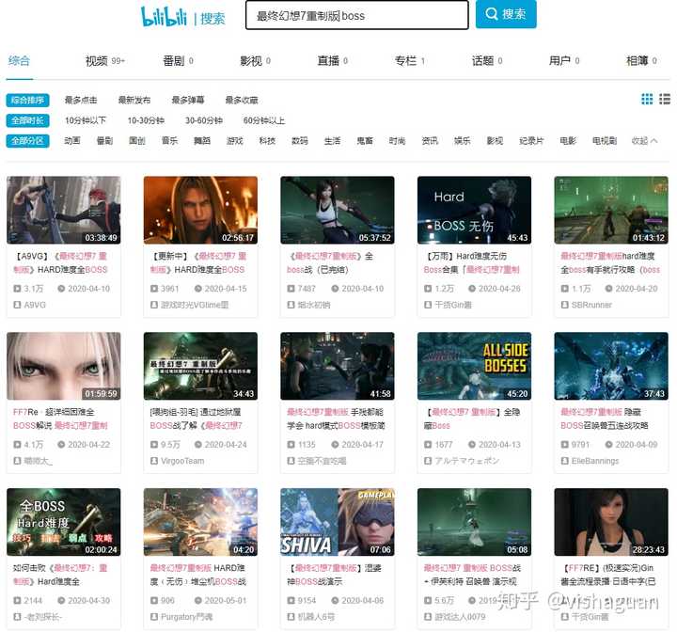The image size is (677, 632).
Task: Click the blue 搜索 search button
Action: [506, 14]
